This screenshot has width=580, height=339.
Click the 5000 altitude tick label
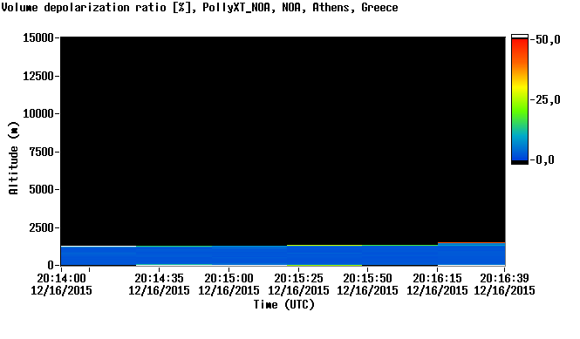point(41,189)
